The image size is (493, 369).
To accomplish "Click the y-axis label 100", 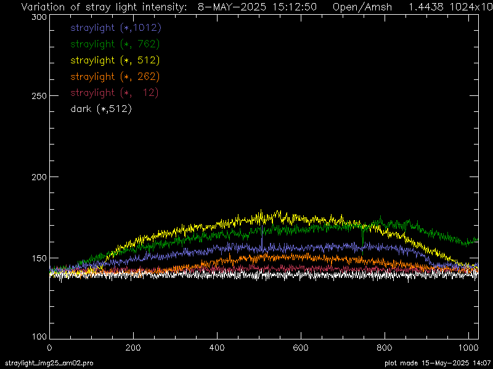I will [x=39, y=337].
